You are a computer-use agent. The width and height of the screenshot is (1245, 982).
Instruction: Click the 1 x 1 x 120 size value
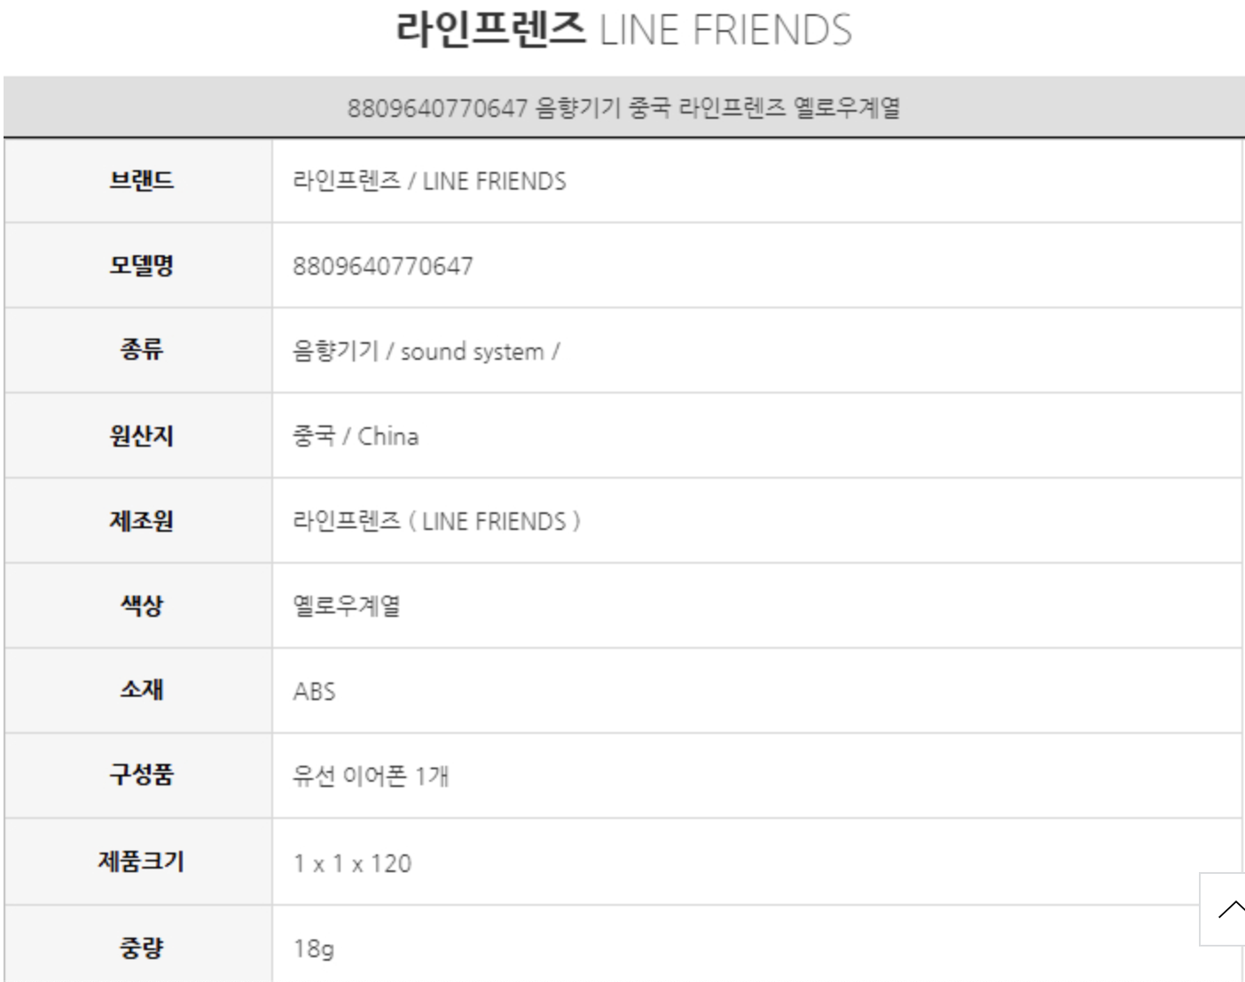click(x=352, y=863)
